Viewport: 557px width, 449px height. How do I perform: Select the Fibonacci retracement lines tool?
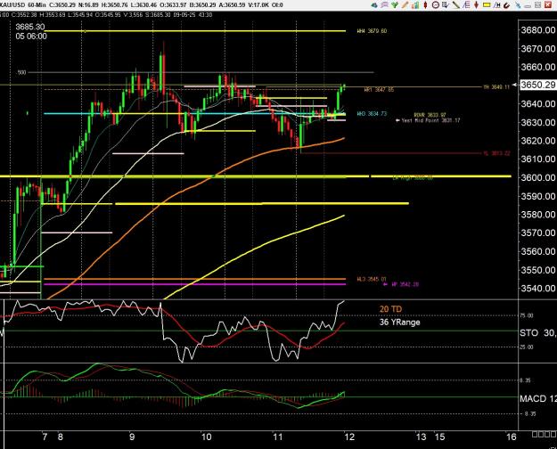[x=466, y=5]
